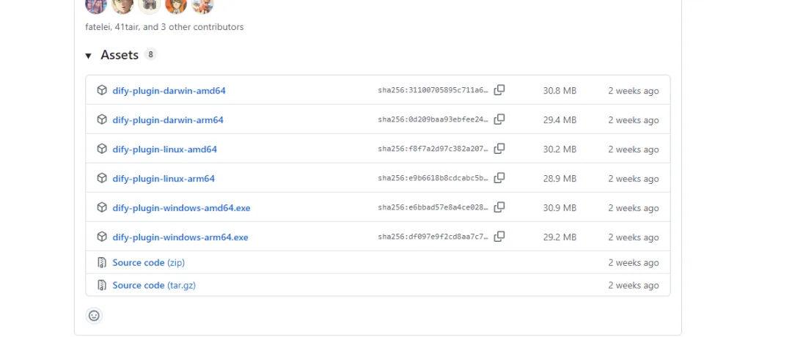Image resolution: width=792 pixels, height=337 pixels.
Task: Copy sha256 of dify-plugin-darwin-amd64
Action: coord(499,90)
